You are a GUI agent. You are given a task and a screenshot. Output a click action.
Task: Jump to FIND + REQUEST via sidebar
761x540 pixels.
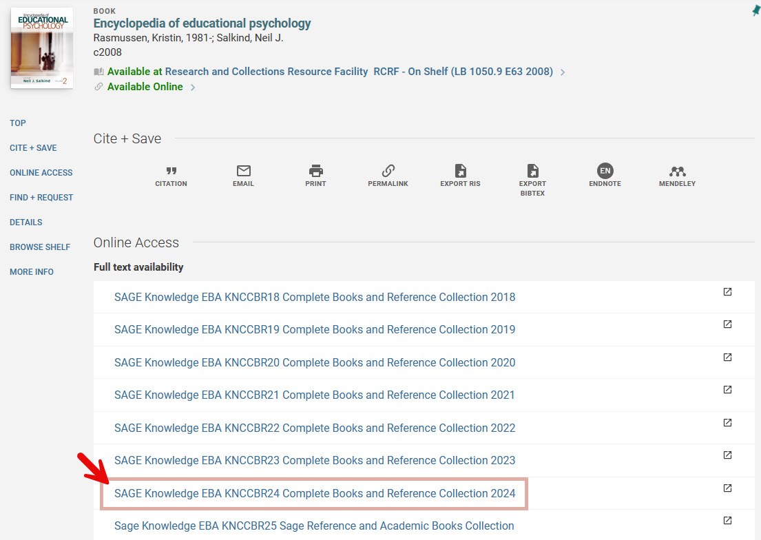point(41,197)
